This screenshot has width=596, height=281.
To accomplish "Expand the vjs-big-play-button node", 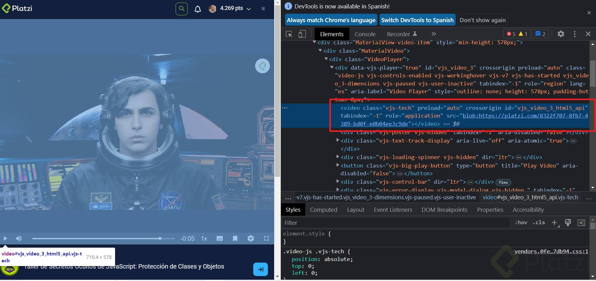I will (x=338, y=165).
